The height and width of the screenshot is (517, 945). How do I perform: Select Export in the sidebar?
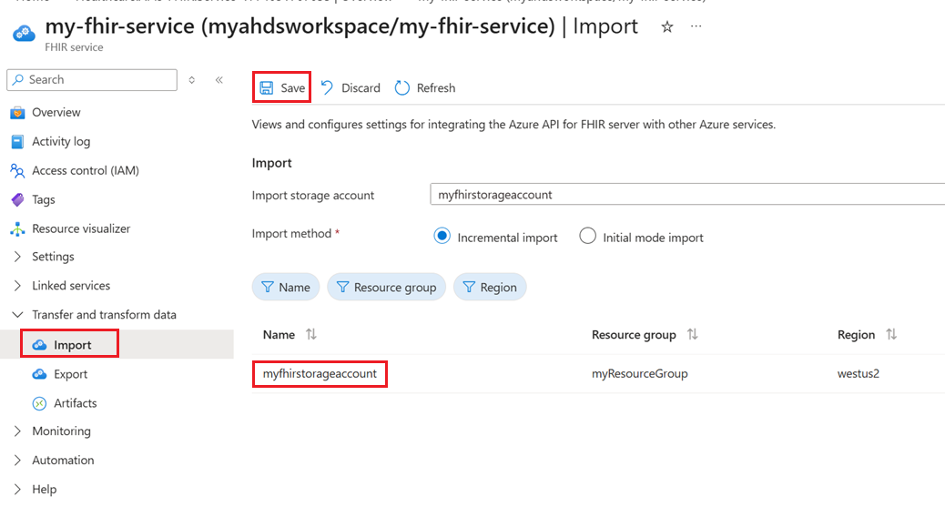coord(70,373)
